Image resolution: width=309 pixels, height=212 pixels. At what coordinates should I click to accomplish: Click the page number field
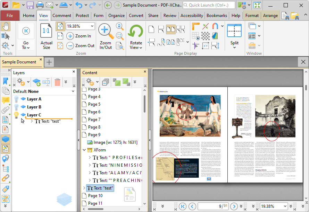click(213, 206)
